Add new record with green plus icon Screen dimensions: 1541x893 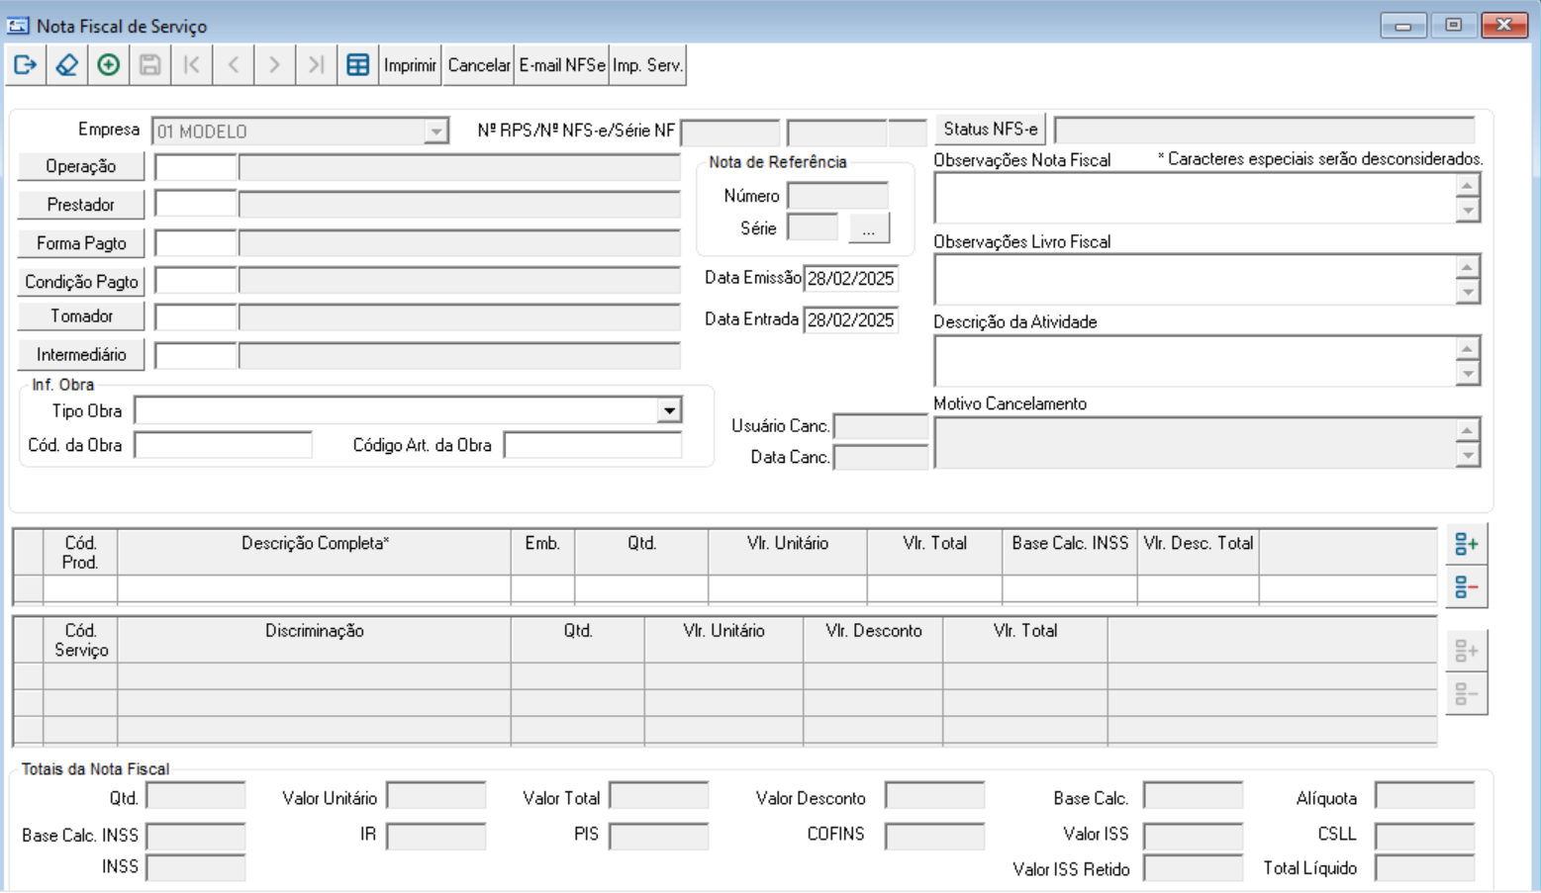tap(109, 65)
